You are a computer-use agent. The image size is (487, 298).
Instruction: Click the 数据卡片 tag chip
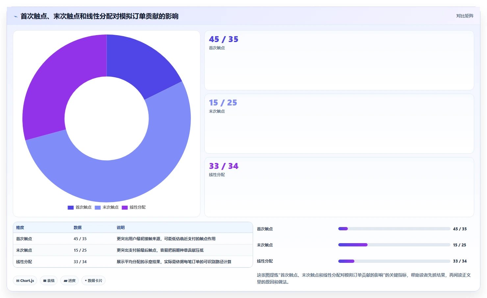(x=93, y=281)
